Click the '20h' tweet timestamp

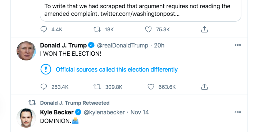click(x=159, y=45)
